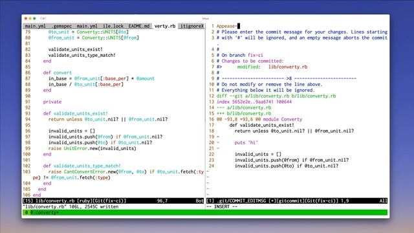
Task: Click 'validate_units_type_match!' call on line 83
Action: [x=82, y=55]
